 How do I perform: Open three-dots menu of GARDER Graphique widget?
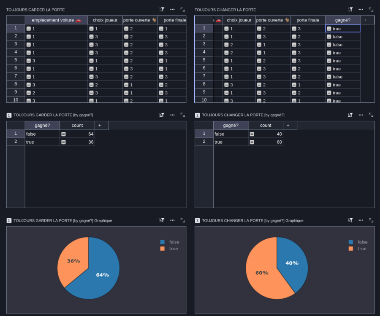(x=172, y=220)
